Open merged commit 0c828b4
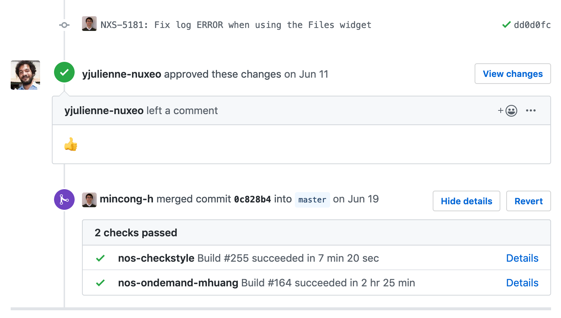This screenshot has width=561, height=318. [253, 199]
